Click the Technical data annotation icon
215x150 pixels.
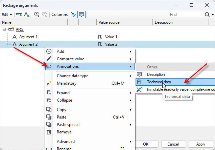tap(139, 82)
